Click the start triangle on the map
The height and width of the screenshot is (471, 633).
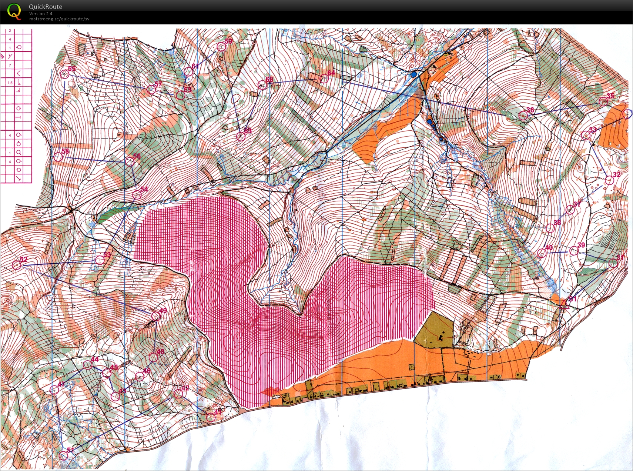point(565,304)
